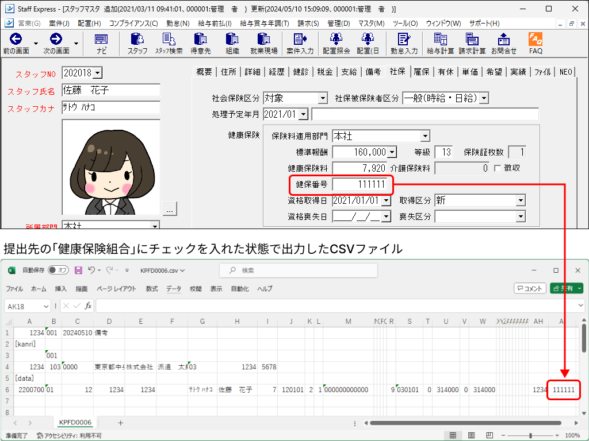Expand the 社会保険区分 dropdown

pyautogui.click(x=323, y=98)
